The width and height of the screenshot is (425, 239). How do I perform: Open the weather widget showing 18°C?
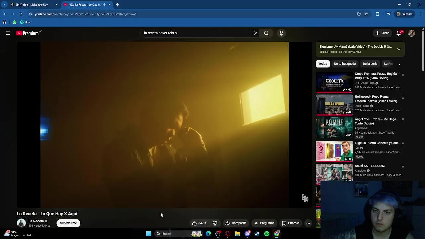18,234
